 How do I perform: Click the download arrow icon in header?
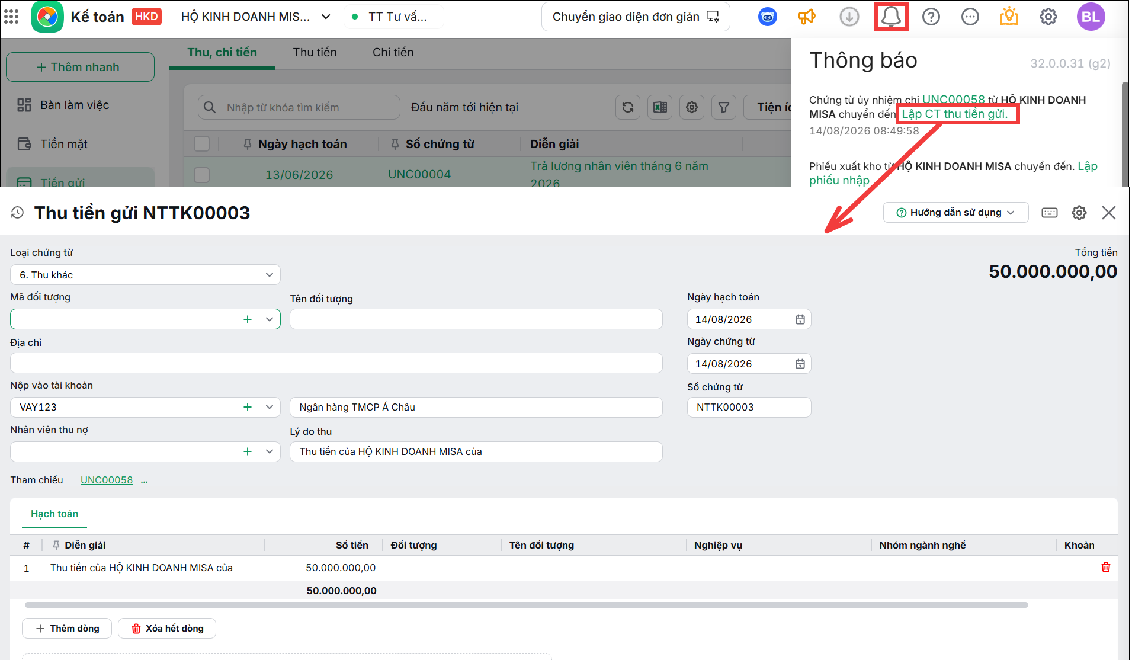pos(849,17)
